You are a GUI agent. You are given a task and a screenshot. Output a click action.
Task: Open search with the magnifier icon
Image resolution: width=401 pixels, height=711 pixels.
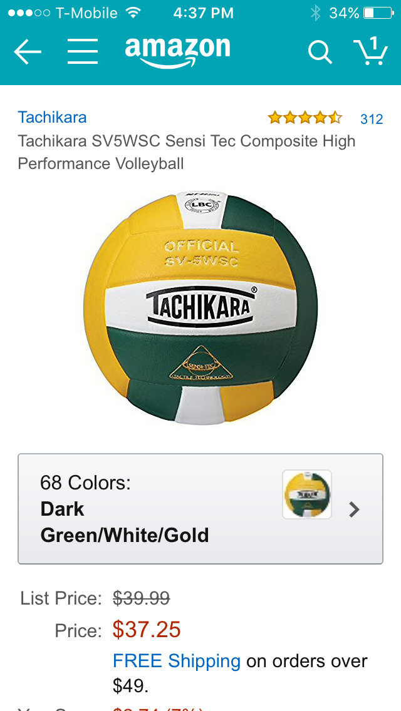pos(320,52)
